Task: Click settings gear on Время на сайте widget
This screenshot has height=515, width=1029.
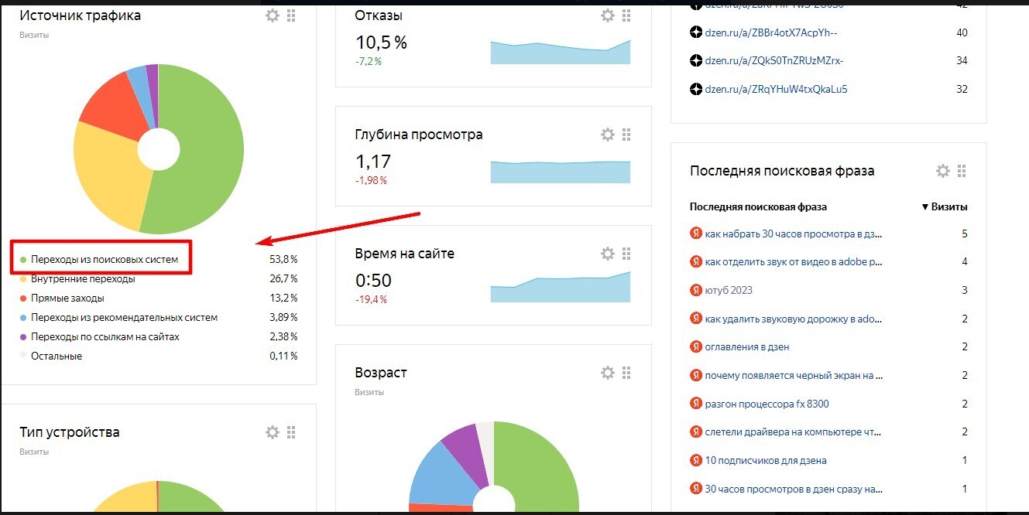Action: 608,253
